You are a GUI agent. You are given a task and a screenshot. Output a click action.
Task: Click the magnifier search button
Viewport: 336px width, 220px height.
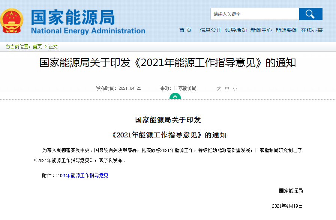coord(310,14)
